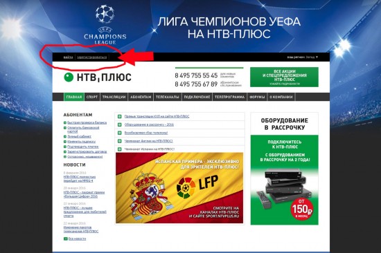Screen dimensions: 381x253
Task: Click Подтвердить платеж link
Action: [83, 147]
